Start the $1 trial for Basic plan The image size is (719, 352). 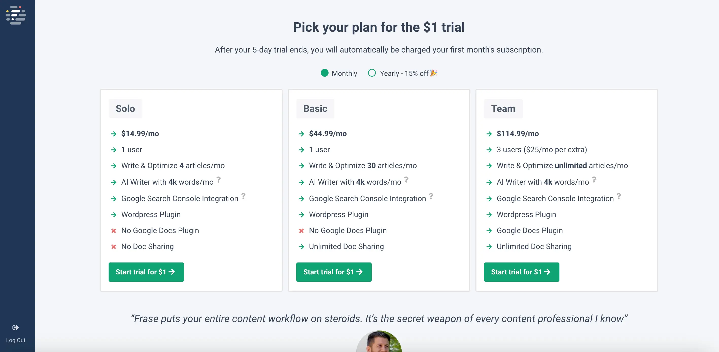(334, 272)
